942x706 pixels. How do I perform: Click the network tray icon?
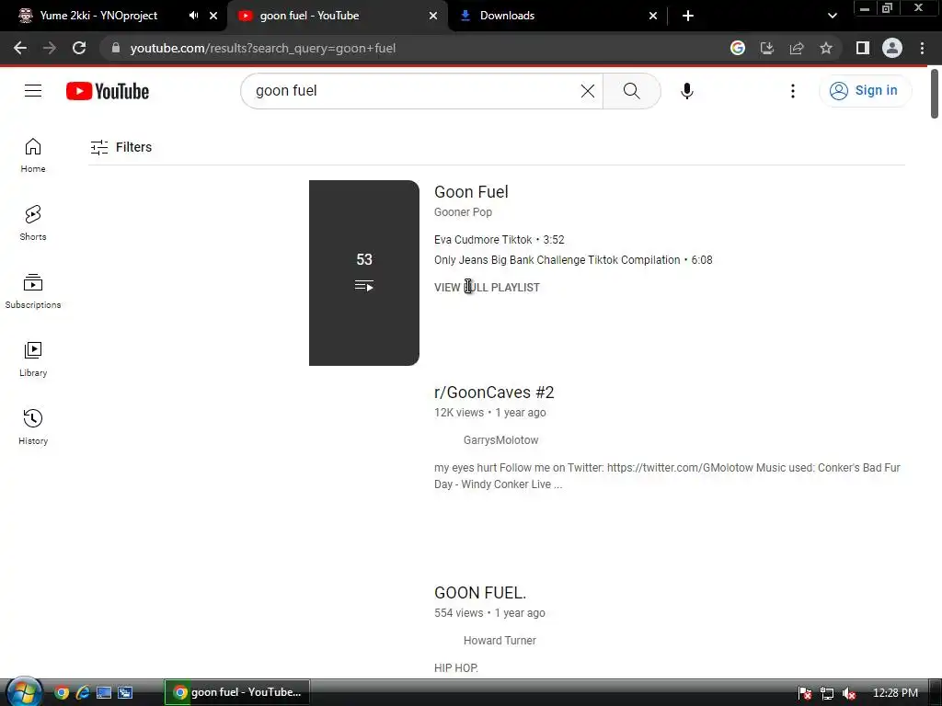pos(827,693)
